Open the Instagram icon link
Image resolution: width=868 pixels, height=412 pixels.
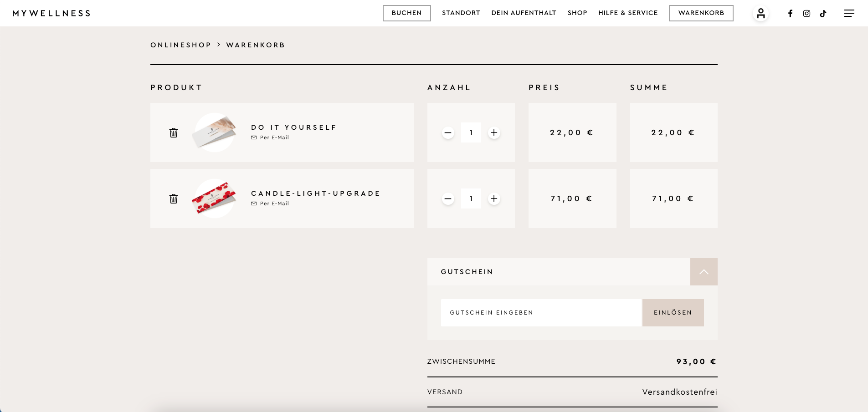click(806, 14)
